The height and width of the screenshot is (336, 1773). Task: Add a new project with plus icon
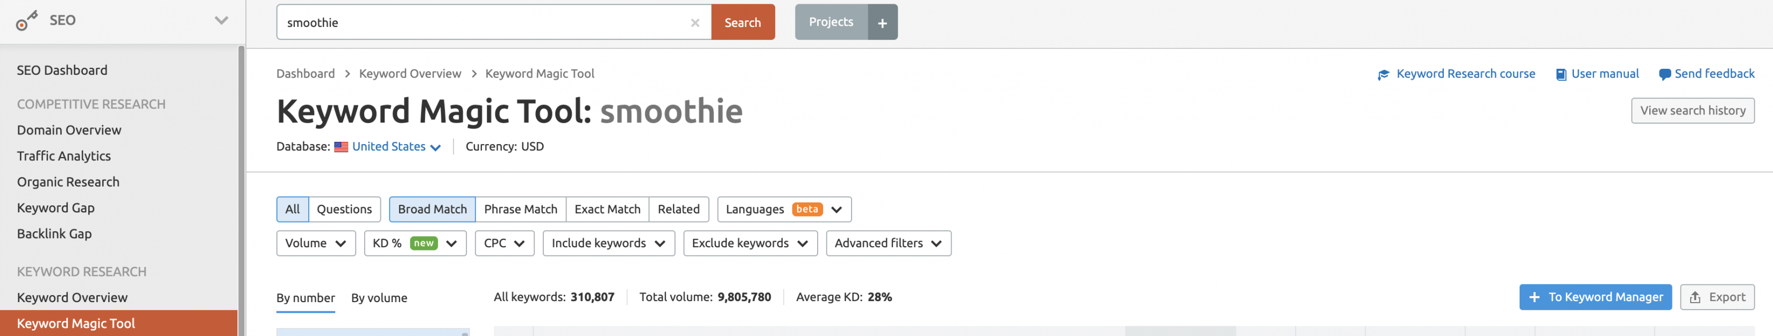point(882,22)
